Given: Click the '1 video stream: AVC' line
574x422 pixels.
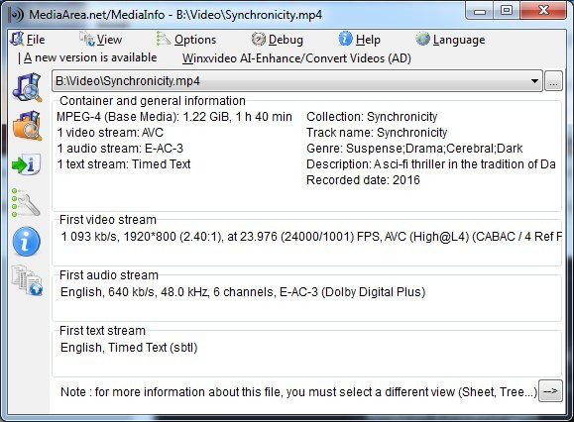Looking at the screenshot, I should (110, 133).
